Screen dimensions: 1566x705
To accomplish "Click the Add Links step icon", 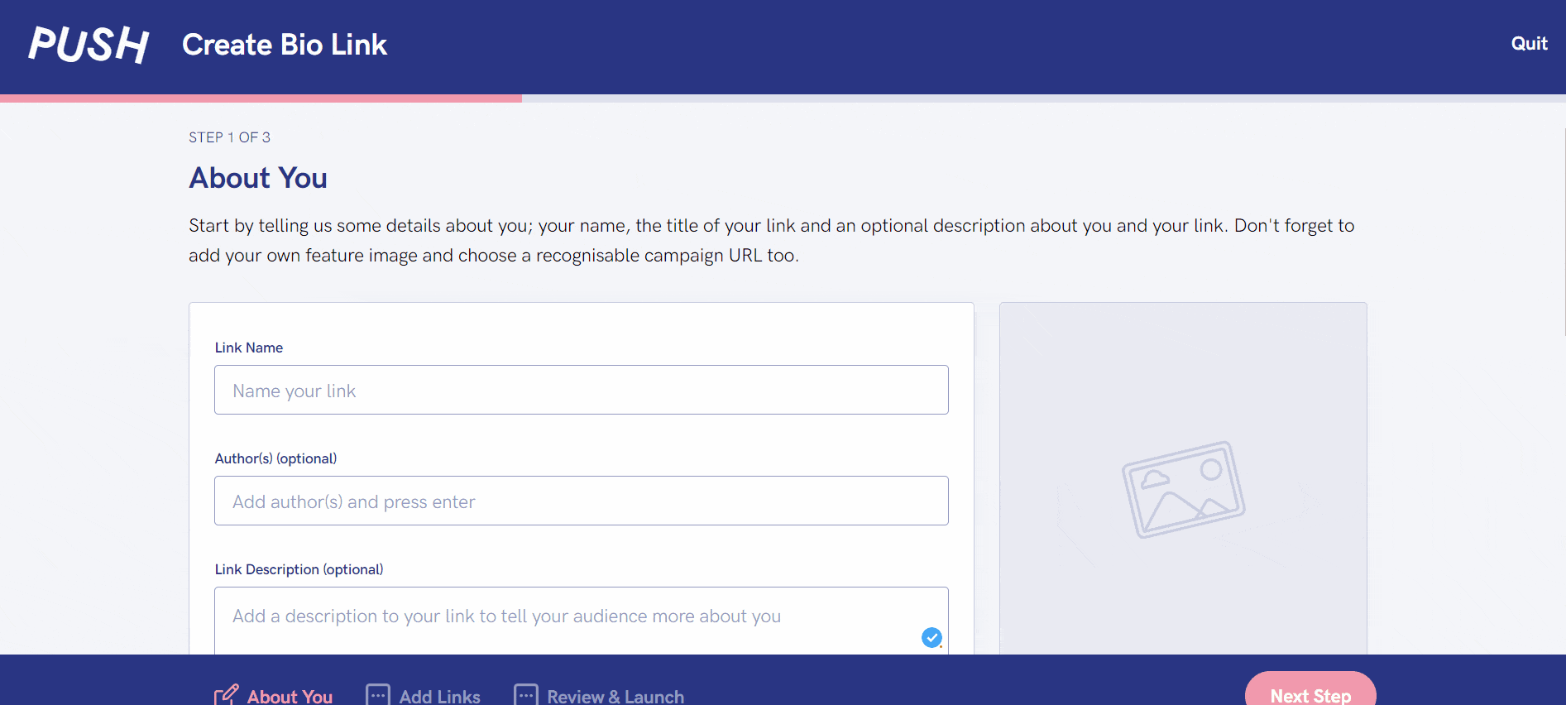I will (x=378, y=695).
